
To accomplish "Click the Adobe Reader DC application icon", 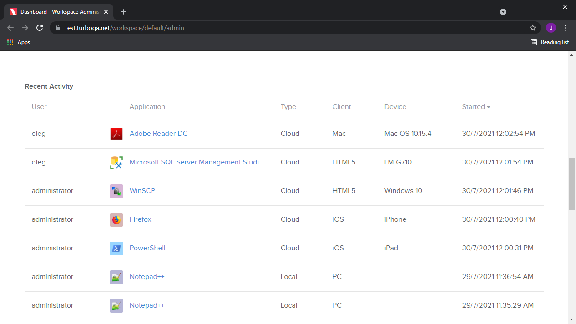I will (x=116, y=134).
